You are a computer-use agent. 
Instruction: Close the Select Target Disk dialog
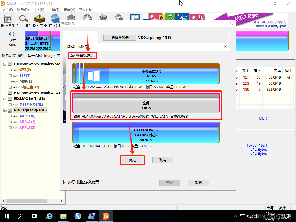(225, 47)
